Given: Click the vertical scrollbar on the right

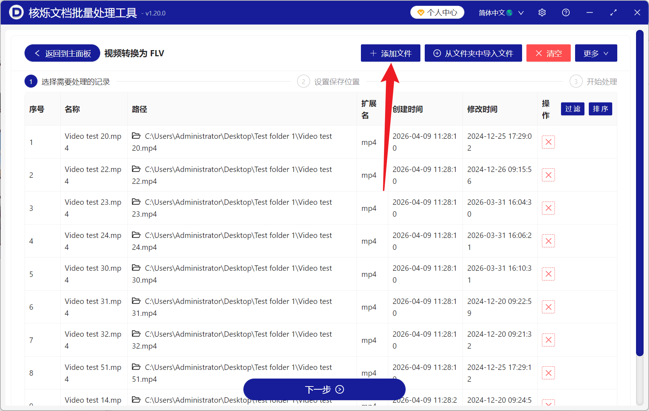Looking at the screenshot, I should 640,193.
